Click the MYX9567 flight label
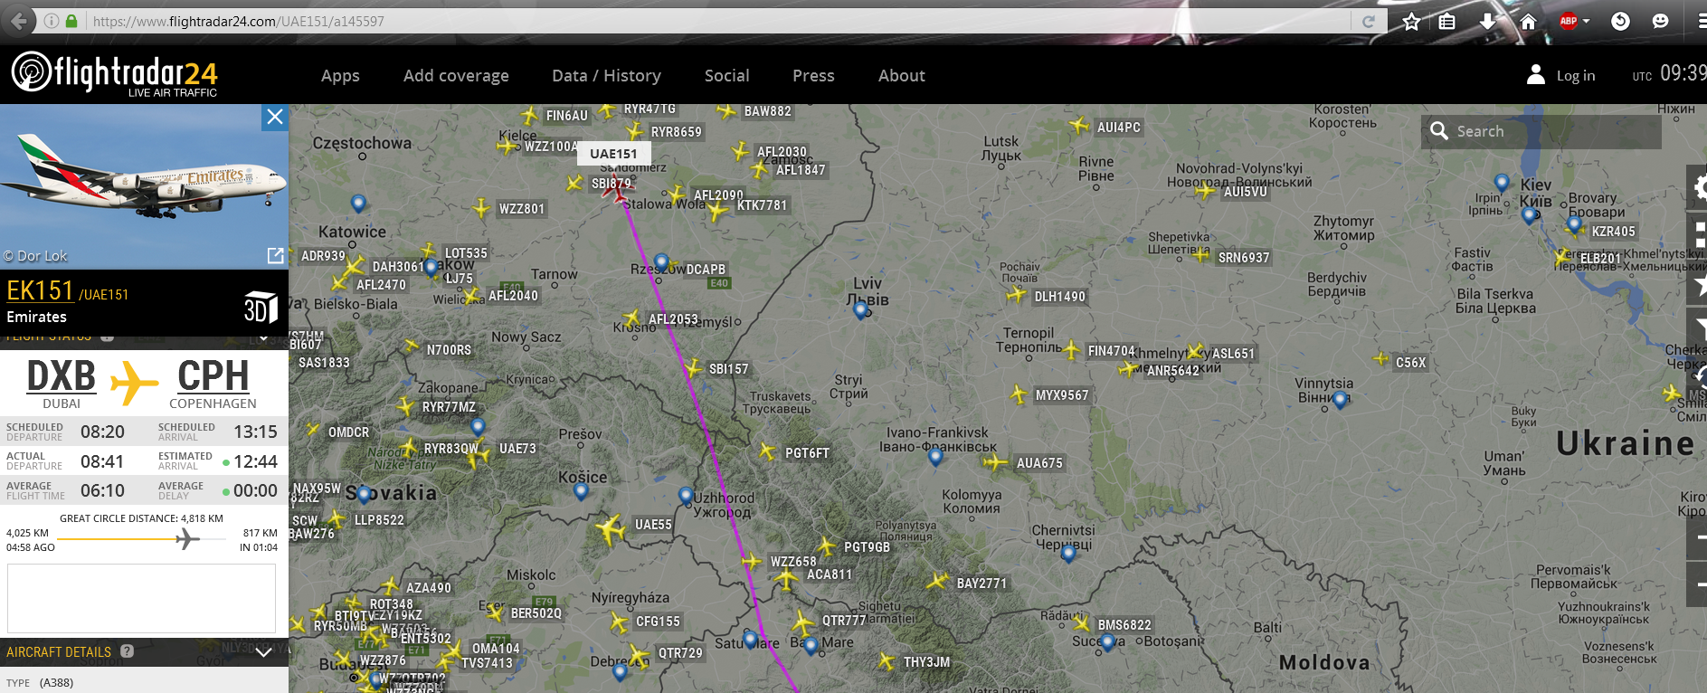Image resolution: width=1707 pixels, height=693 pixels. 1062,395
